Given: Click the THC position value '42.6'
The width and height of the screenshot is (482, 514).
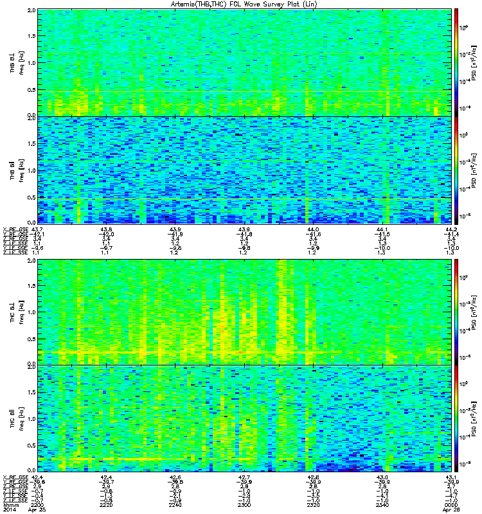Looking at the screenshot, I should (175, 477).
